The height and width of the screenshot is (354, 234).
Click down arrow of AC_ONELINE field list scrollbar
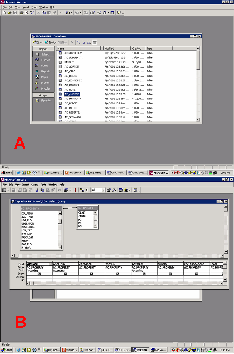point(95,226)
